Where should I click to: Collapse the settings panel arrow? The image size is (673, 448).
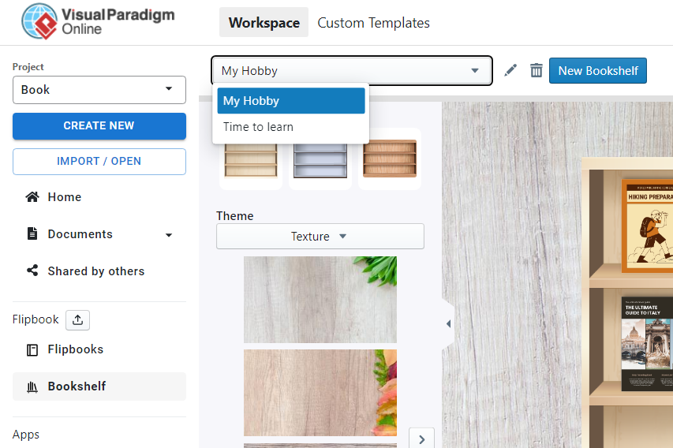pos(448,323)
